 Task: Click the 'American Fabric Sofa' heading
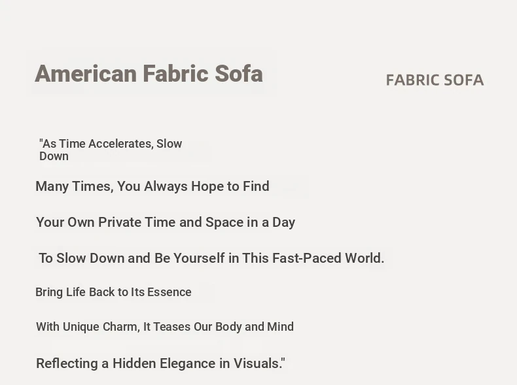coord(149,74)
